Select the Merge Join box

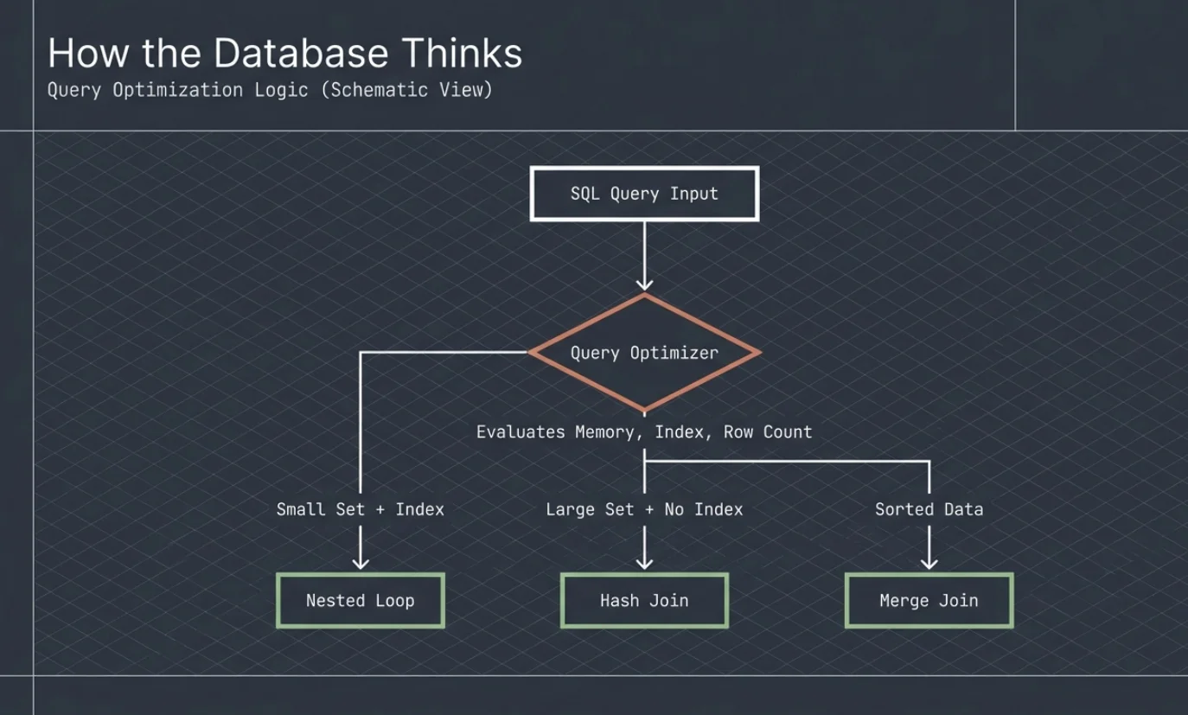click(x=929, y=600)
